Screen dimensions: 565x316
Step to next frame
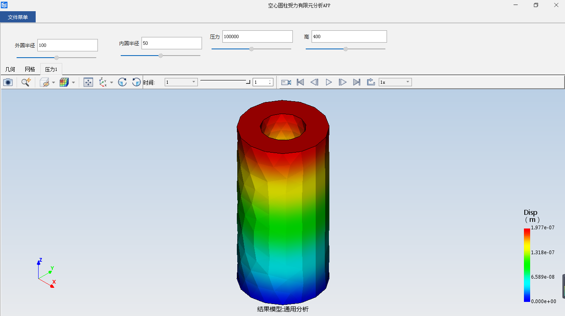coord(343,82)
